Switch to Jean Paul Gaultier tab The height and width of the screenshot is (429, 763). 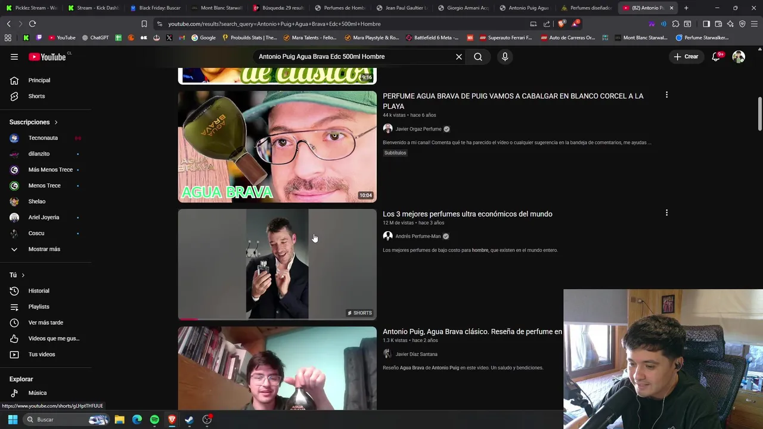coord(402,8)
